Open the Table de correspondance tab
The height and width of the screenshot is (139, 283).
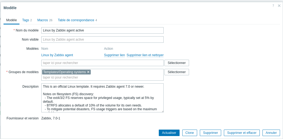tap(78, 20)
